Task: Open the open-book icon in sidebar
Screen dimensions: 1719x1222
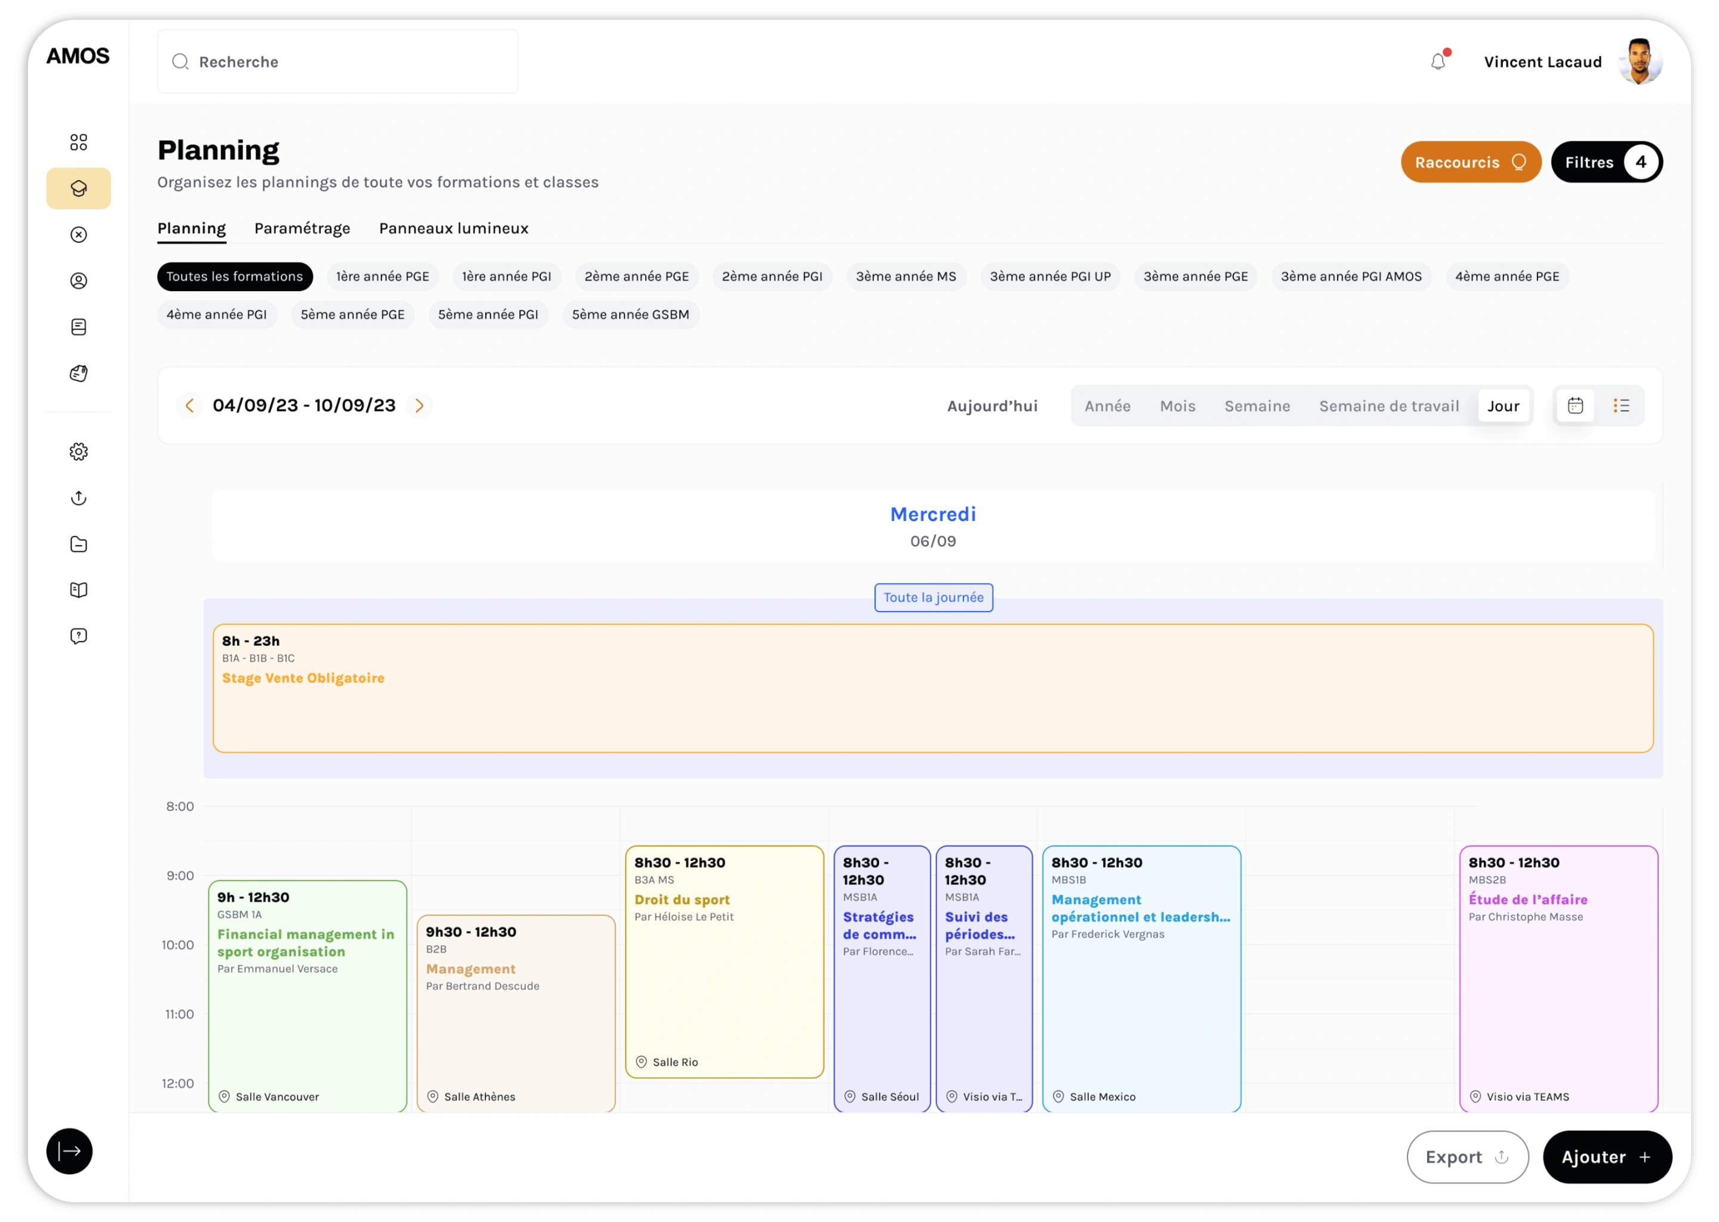Action: click(78, 590)
